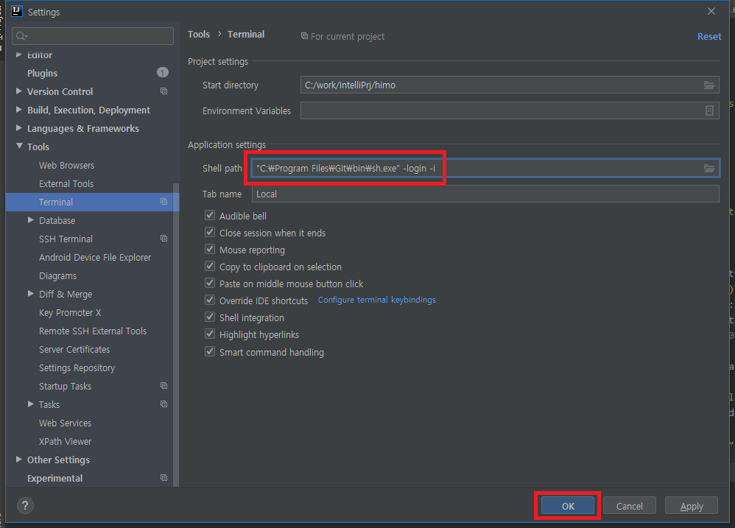735x528 pixels.
Task: Open Android Device File Explorer settings
Action: click(95, 257)
